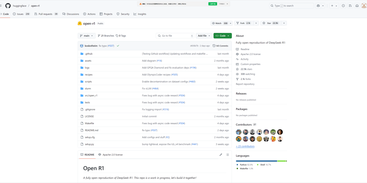Expand the Star lists dropdown arrow
This screenshot has height=183, width=367.
[284, 23]
